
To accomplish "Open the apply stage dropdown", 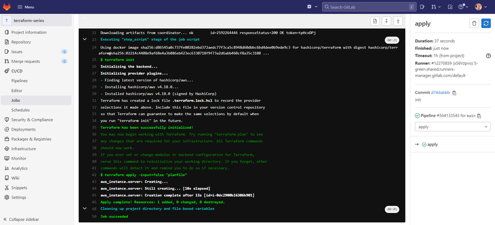I will pos(452,127).
